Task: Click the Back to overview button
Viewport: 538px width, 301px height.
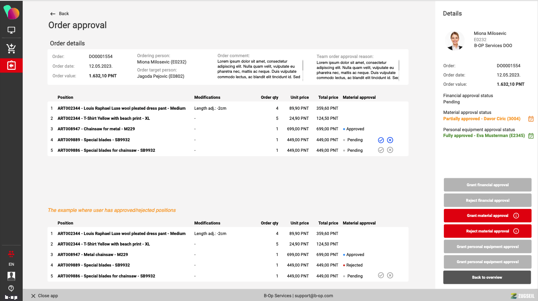Action: (x=487, y=277)
